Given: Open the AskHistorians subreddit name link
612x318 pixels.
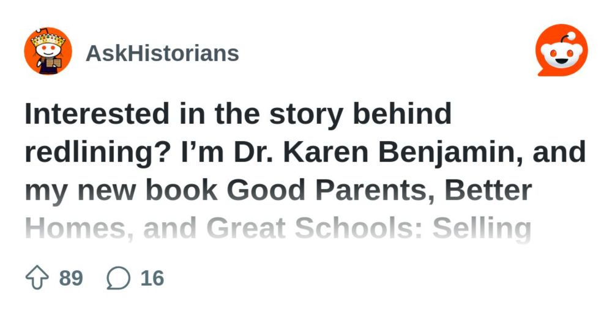Looking at the screenshot, I should click(x=162, y=53).
